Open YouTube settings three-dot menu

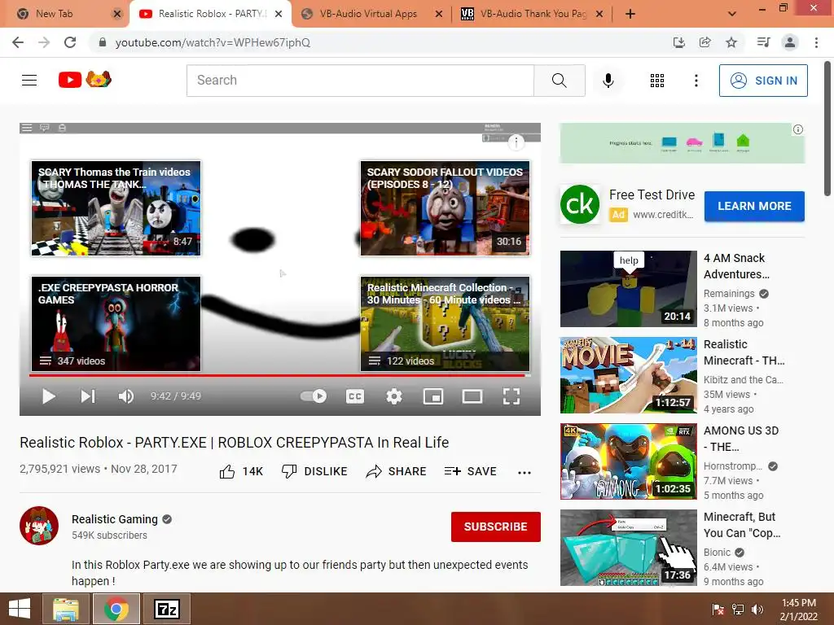pos(696,81)
